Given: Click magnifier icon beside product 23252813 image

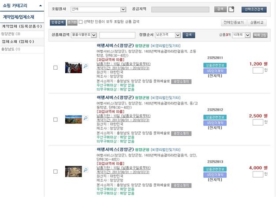Looking at the screenshot, I should pyautogui.click(x=86, y=170).
